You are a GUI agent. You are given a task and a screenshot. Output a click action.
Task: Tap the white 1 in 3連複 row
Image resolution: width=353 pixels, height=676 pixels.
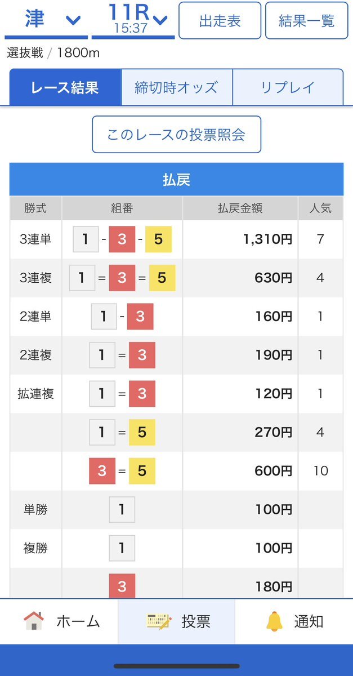click(x=82, y=278)
